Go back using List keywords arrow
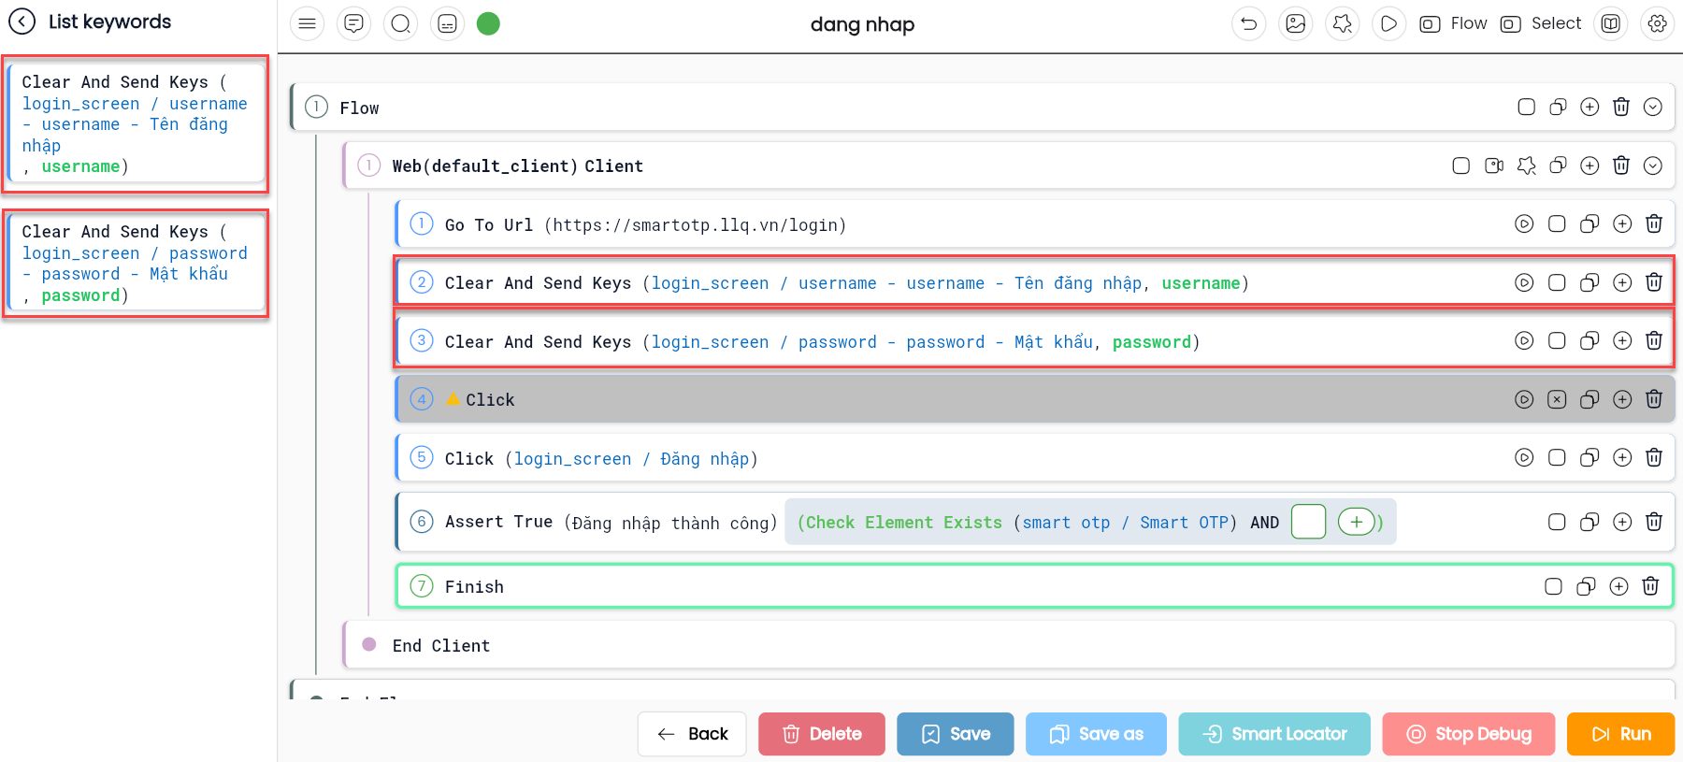This screenshot has width=1683, height=762. 22,22
